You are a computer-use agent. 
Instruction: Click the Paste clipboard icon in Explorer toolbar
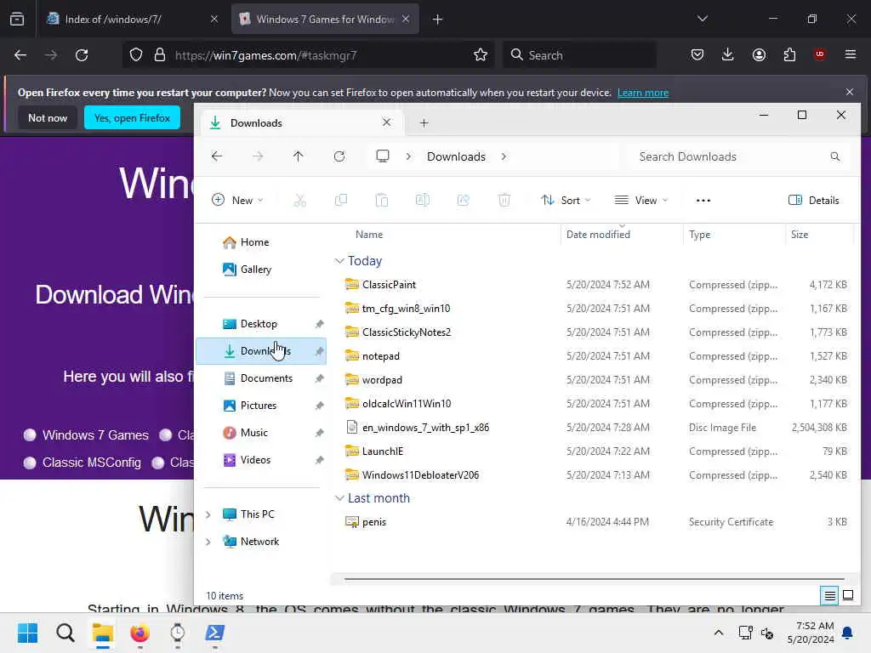(x=382, y=201)
